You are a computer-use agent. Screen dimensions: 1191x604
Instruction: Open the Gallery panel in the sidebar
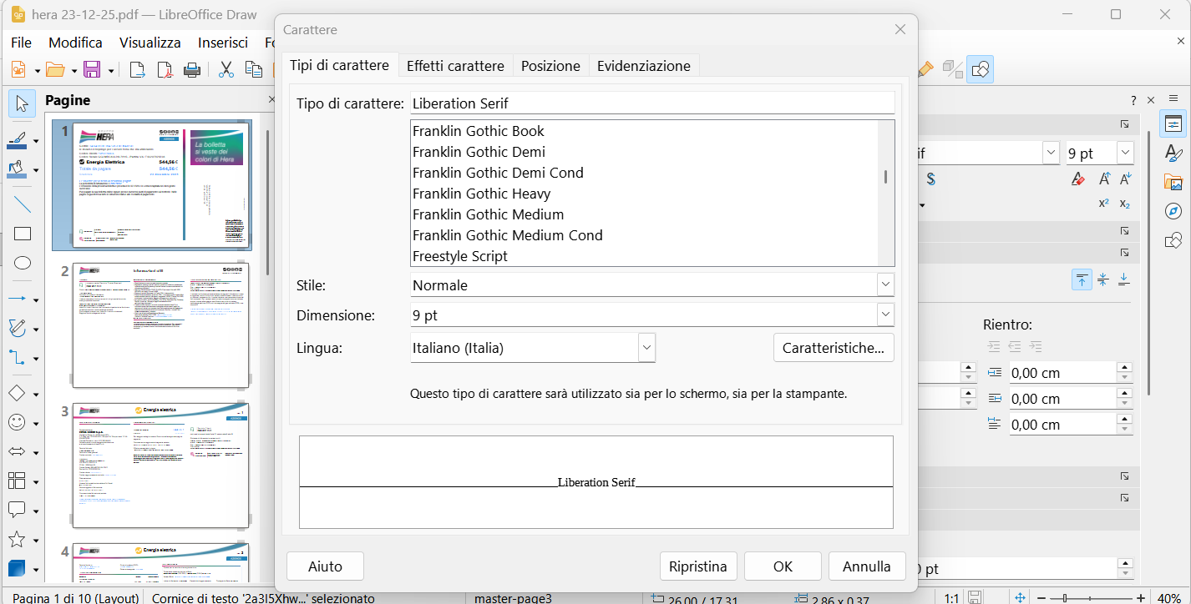pyautogui.click(x=1173, y=183)
